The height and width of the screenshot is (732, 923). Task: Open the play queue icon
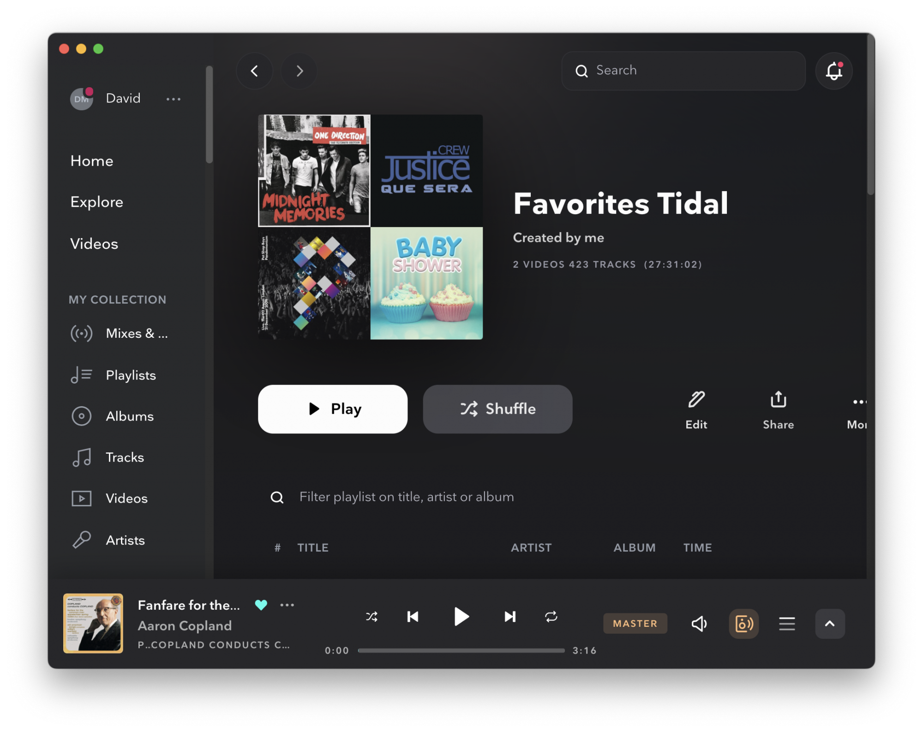click(x=787, y=624)
